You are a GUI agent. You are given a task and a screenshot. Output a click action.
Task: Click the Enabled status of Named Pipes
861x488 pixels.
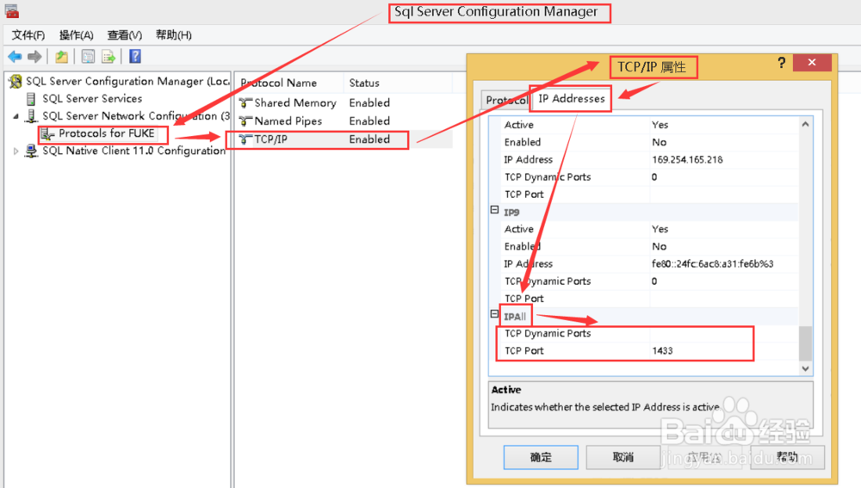point(369,120)
